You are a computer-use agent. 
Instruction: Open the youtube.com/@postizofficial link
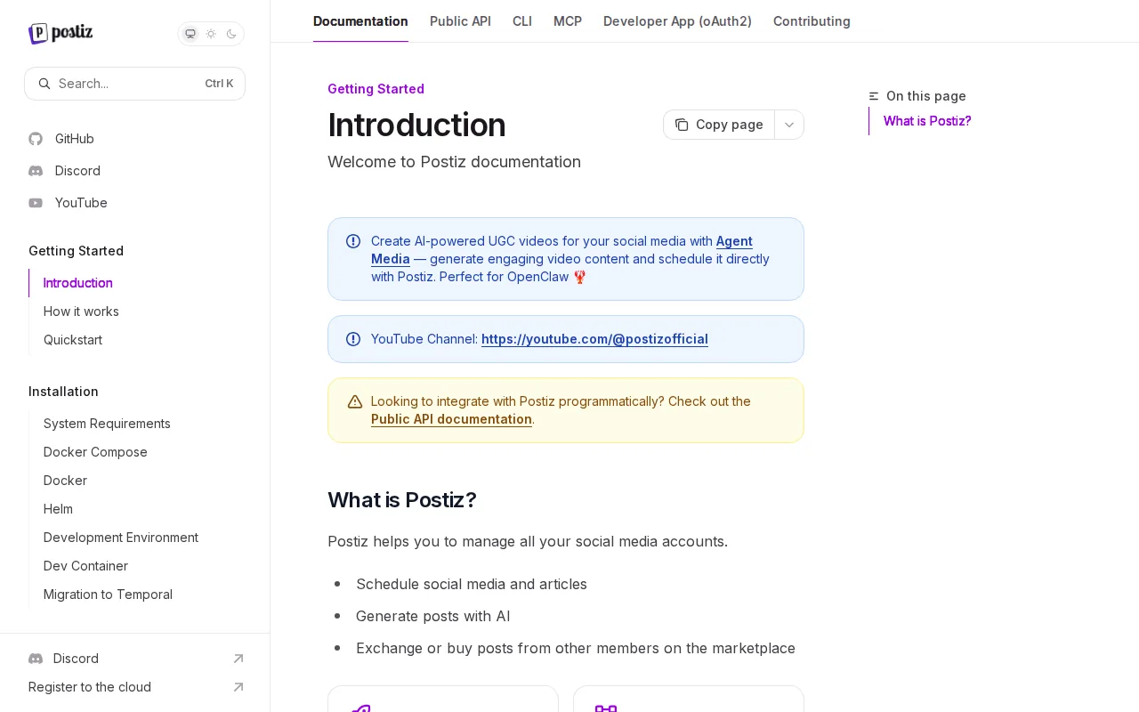(x=594, y=339)
